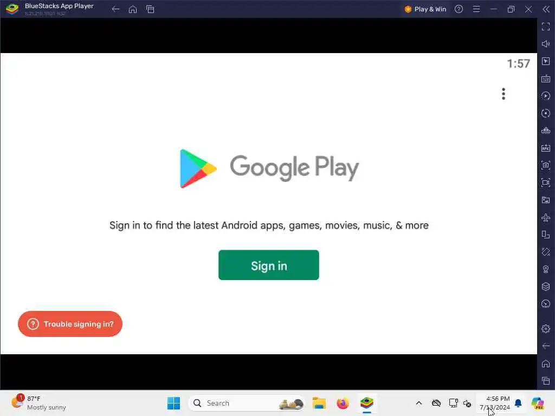Toggle the lock cursor sidebar icon

546,61
